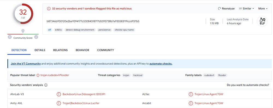Click the hacktool threat category chip
The image size is (273, 108).
[138, 75]
